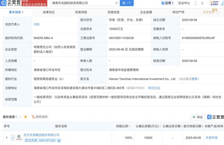
Task: Select registered capital value 15000万元
Action: [x=116, y=29]
